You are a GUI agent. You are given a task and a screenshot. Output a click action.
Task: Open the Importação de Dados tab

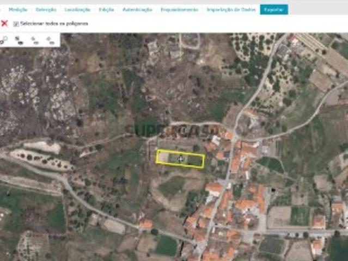pos(231,10)
